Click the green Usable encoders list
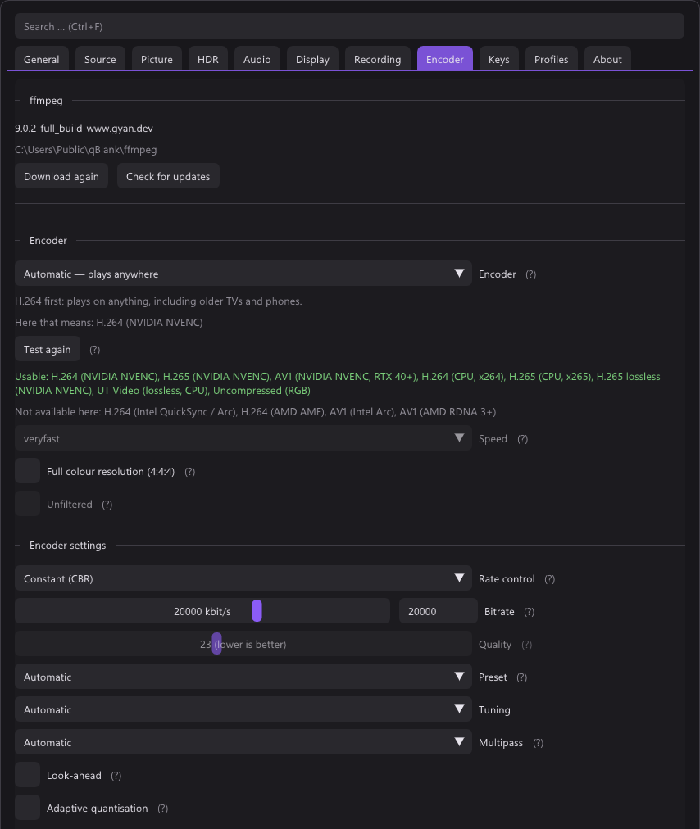The width and height of the screenshot is (700, 829). point(338,383)
